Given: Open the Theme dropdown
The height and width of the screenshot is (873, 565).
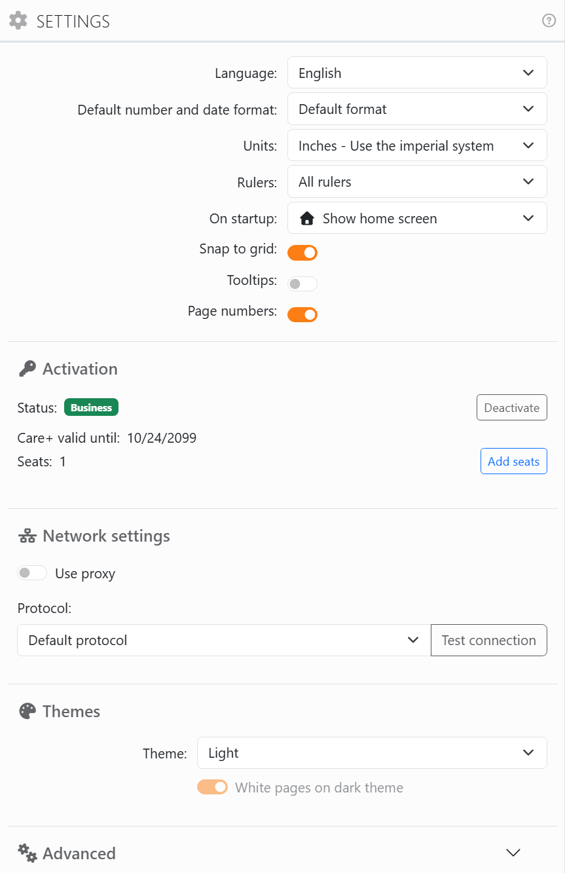Looking at the screenshot, I should [x=372, y=752].
